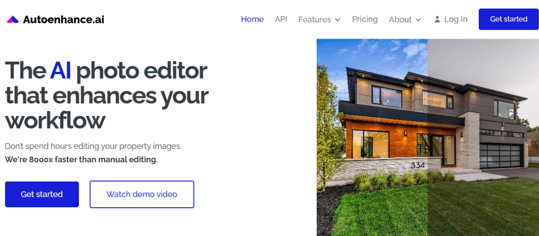Go to the API page link
This screenshot has width=539, height=236.
(x=281, y=19)
